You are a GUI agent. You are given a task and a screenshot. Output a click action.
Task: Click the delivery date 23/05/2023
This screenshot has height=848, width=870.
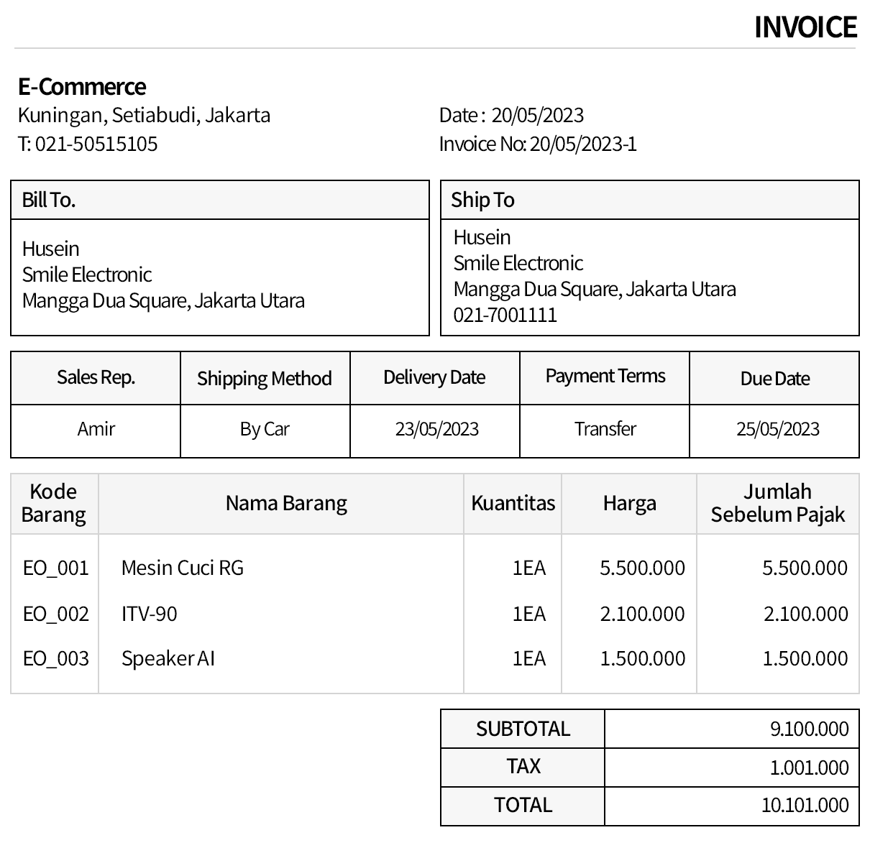click(435, 429)
